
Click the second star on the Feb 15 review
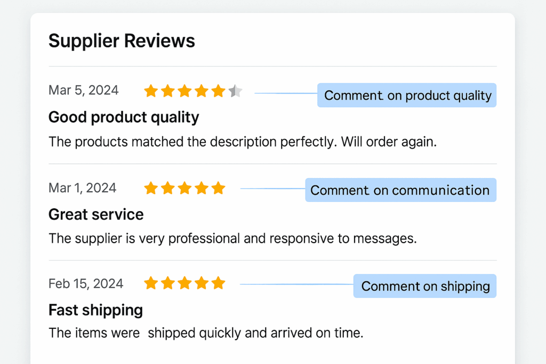[168, 283]
